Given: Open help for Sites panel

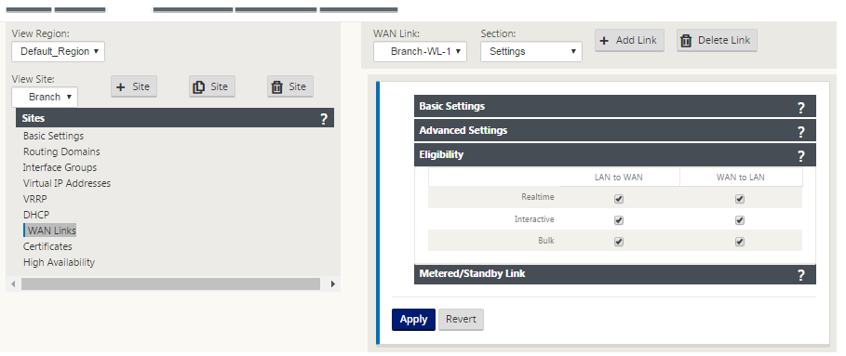Looking at the screenshot, I should tap(324, 119).
